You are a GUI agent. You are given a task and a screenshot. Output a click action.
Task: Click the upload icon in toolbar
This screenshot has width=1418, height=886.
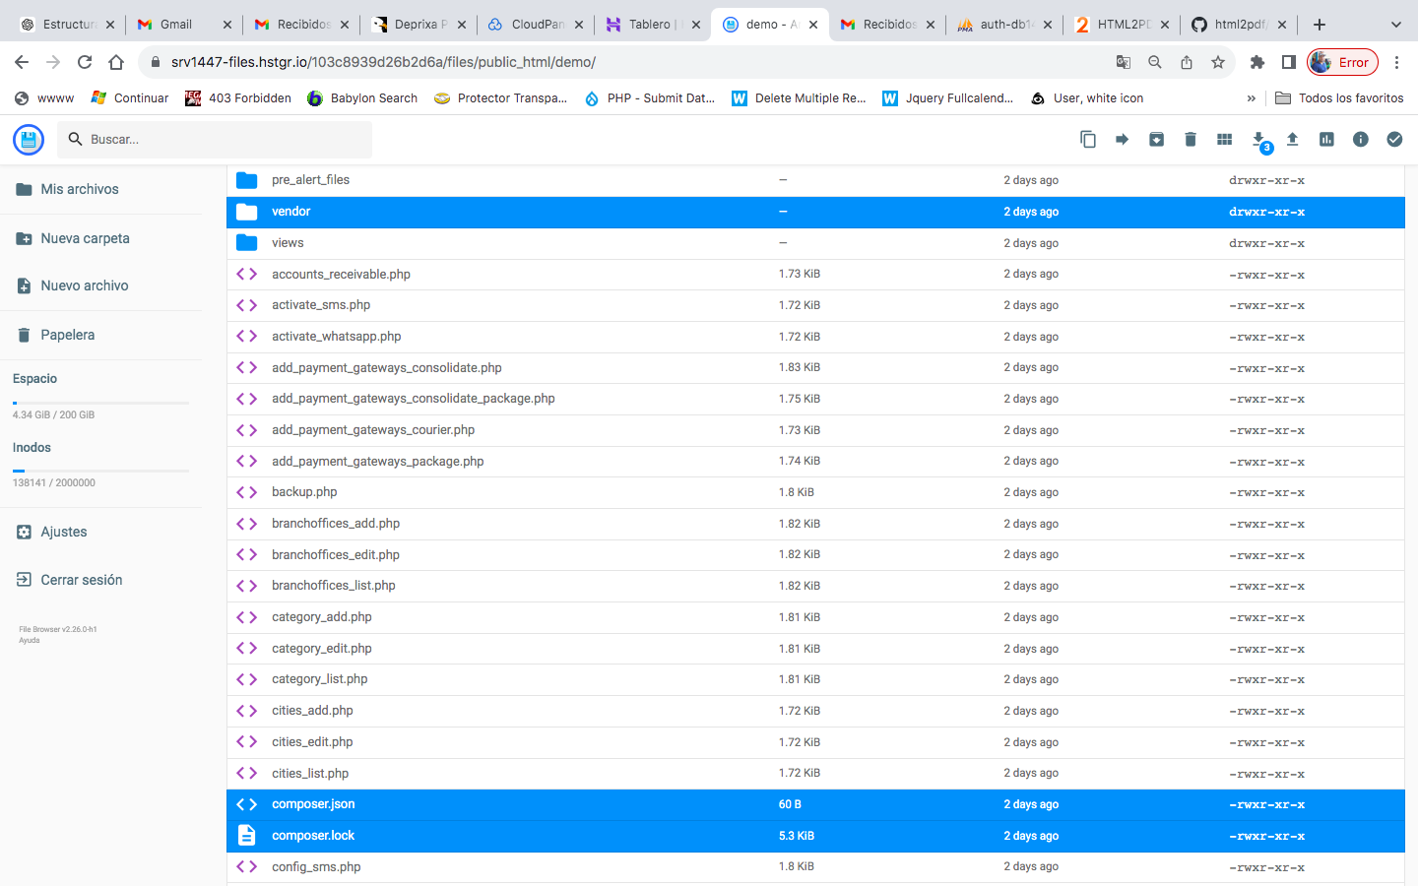click(1292, 140)
